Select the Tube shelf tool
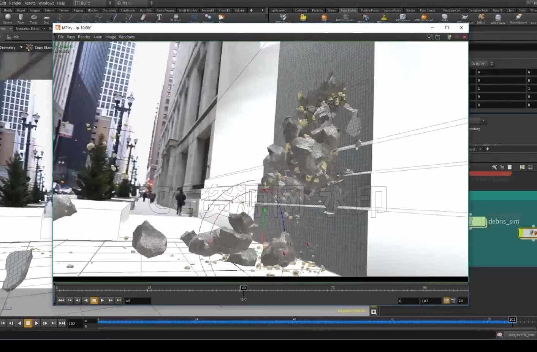The image size is (537, 352). tap(21, 19)
